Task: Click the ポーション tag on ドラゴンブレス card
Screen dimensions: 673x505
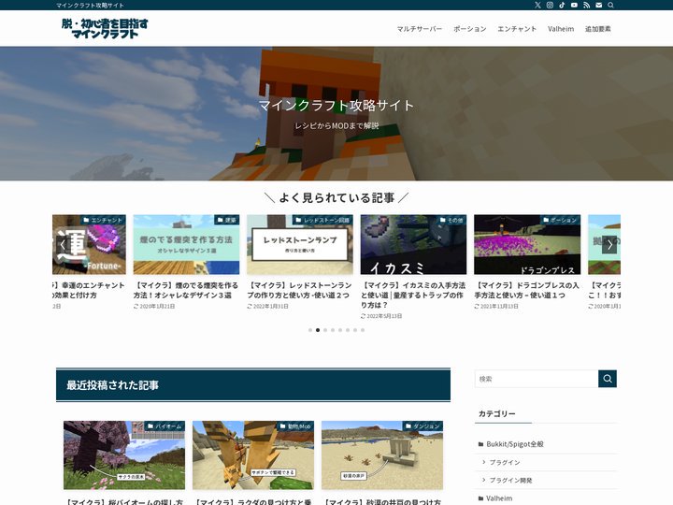Action: coord(560,220)
